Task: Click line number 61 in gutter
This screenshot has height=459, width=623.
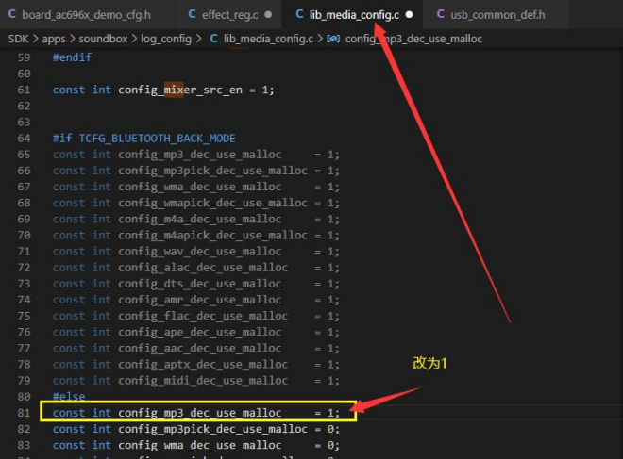Action: tap(24, 90)
